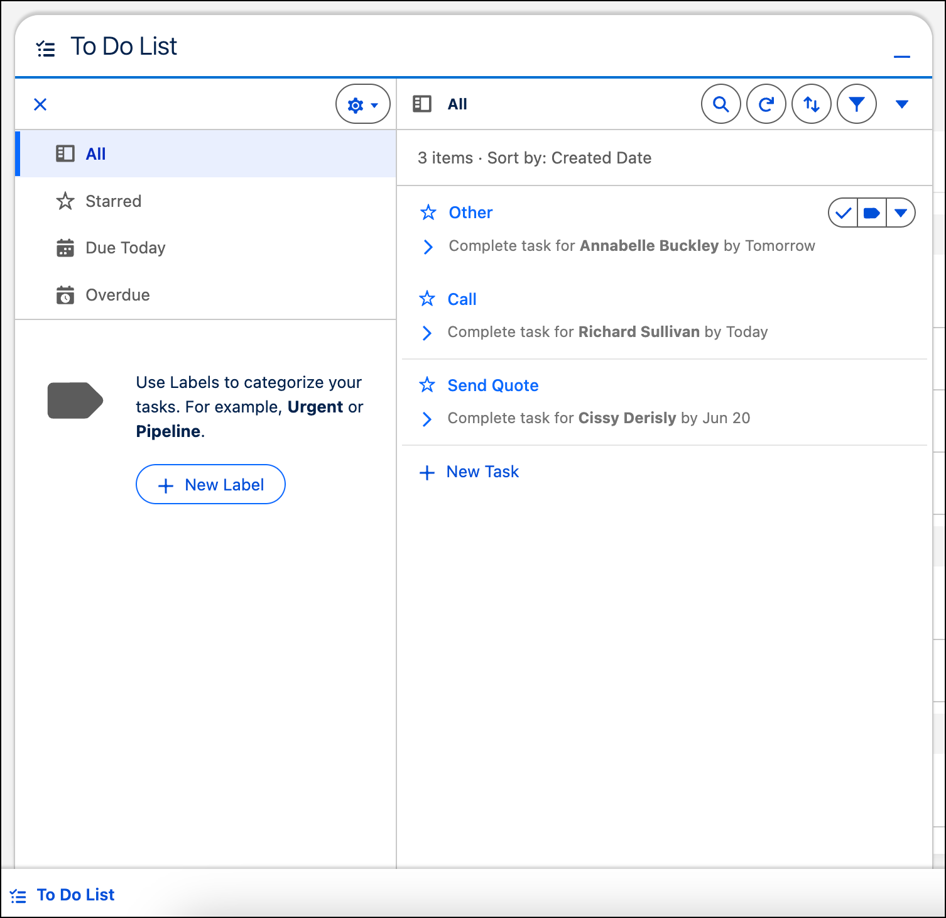Click the Due Today calendar icon
This screenshot has width=946, height=918.
pyautogui.click(x=65, y=248)
